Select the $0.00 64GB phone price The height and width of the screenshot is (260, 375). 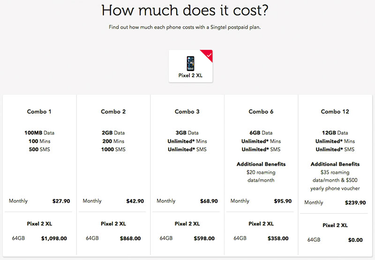point(355,240)
